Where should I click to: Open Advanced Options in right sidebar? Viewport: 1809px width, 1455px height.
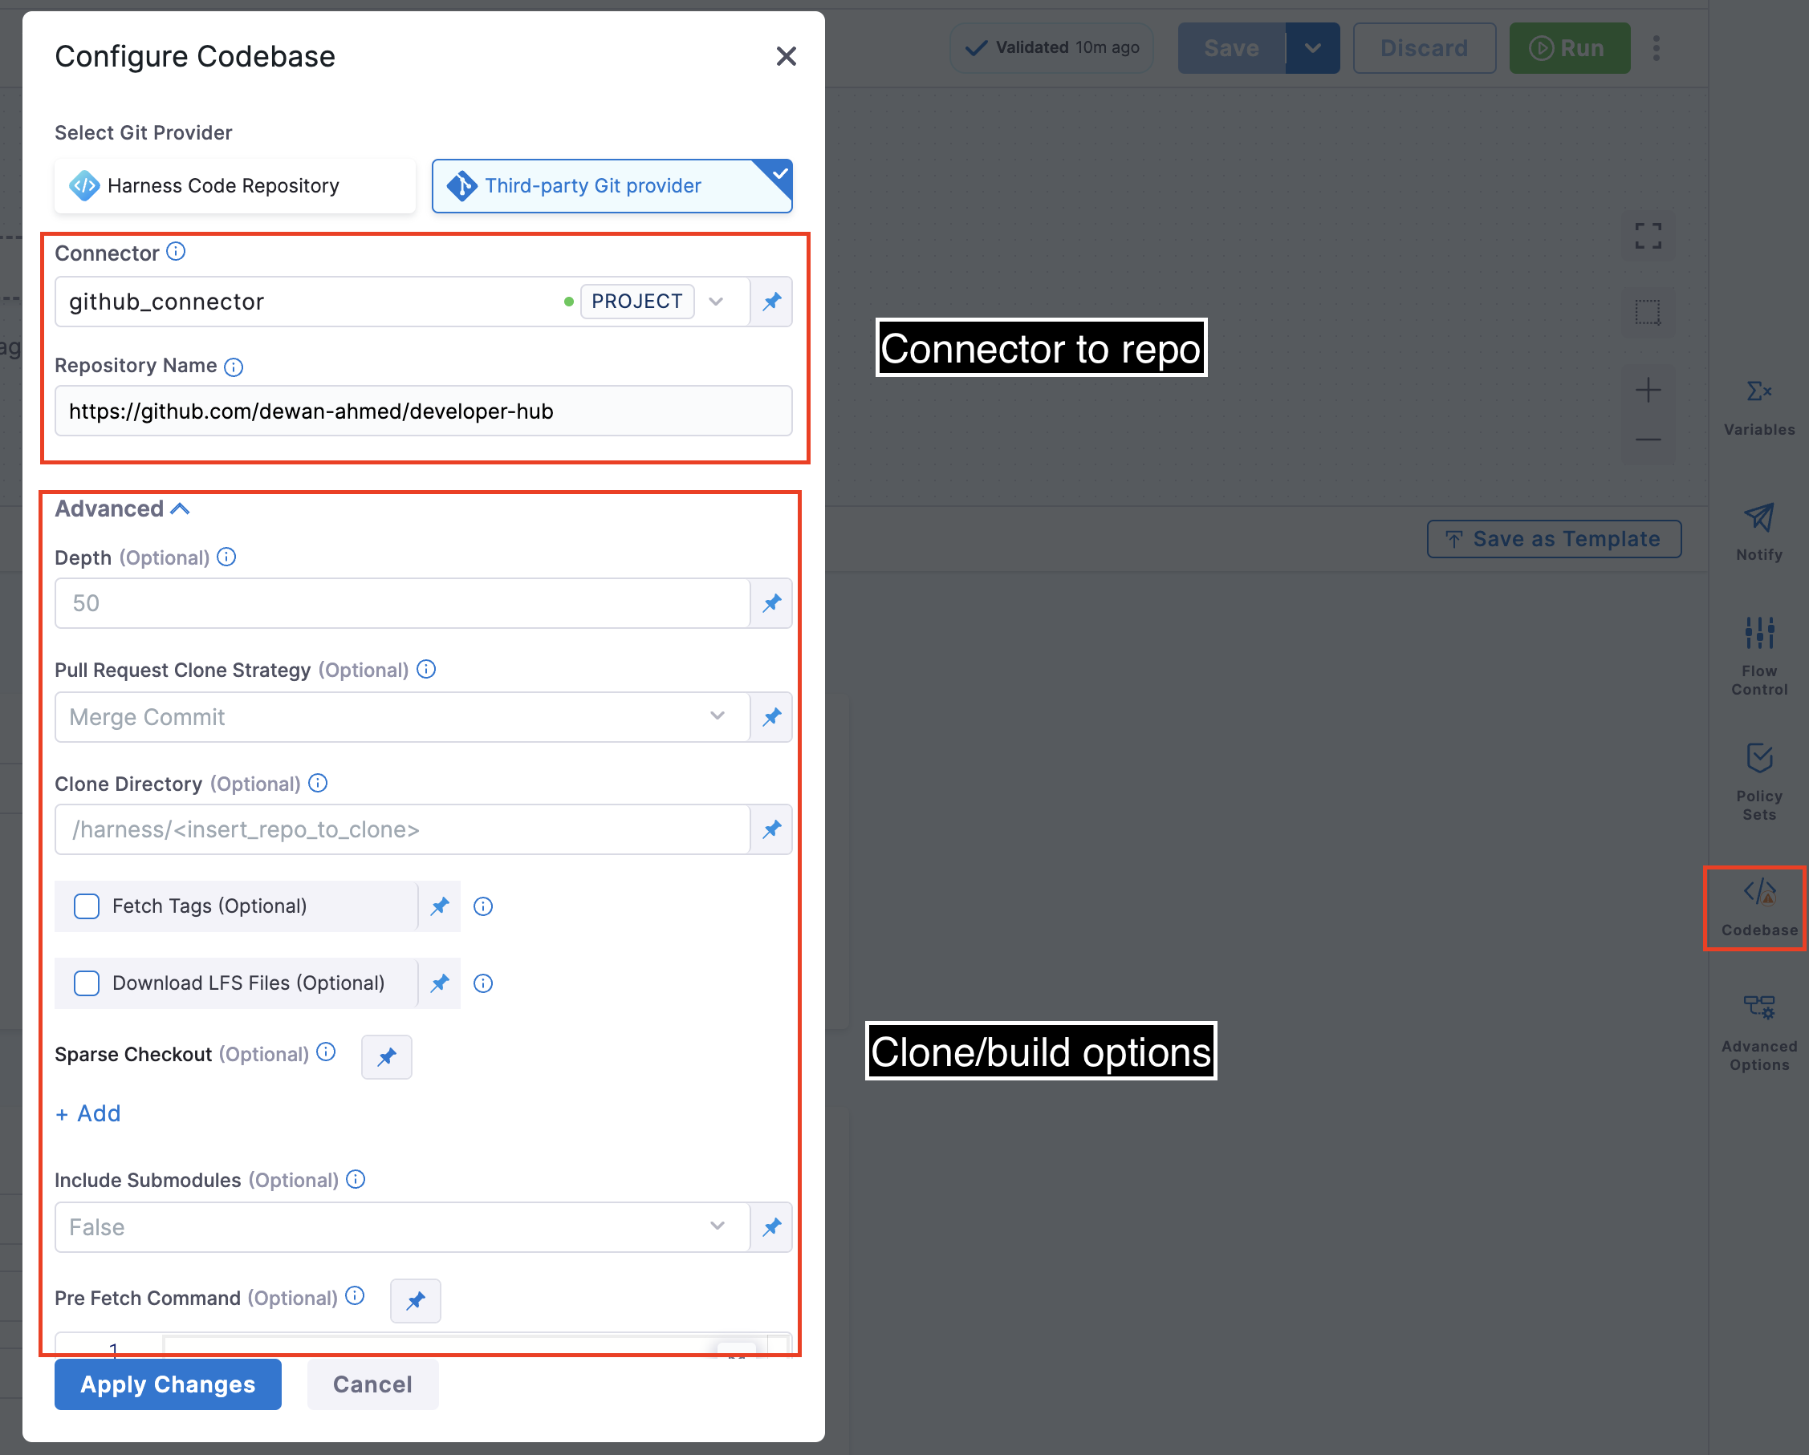coord(1758,1030)
